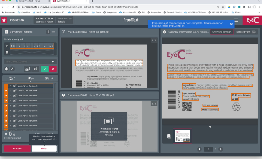Collapse the thumbnail strip arrow

pyautogui.click(x=210, y=127)
